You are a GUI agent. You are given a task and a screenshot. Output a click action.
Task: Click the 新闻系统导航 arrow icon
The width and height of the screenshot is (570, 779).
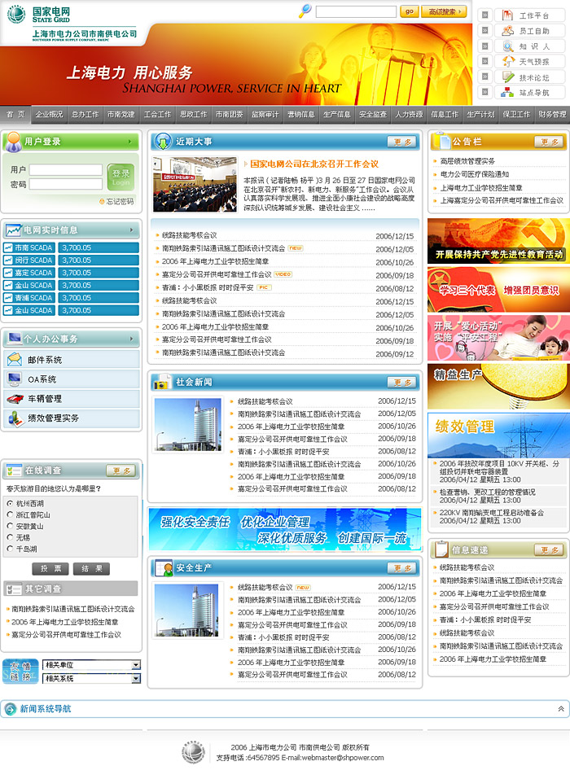pos(11,709)
